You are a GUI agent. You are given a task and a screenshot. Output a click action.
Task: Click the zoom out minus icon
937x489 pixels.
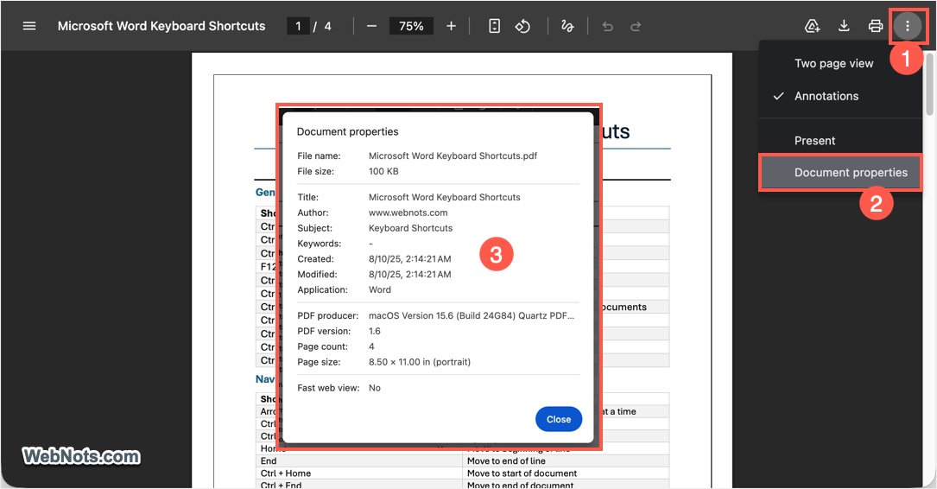coord(371,26)
